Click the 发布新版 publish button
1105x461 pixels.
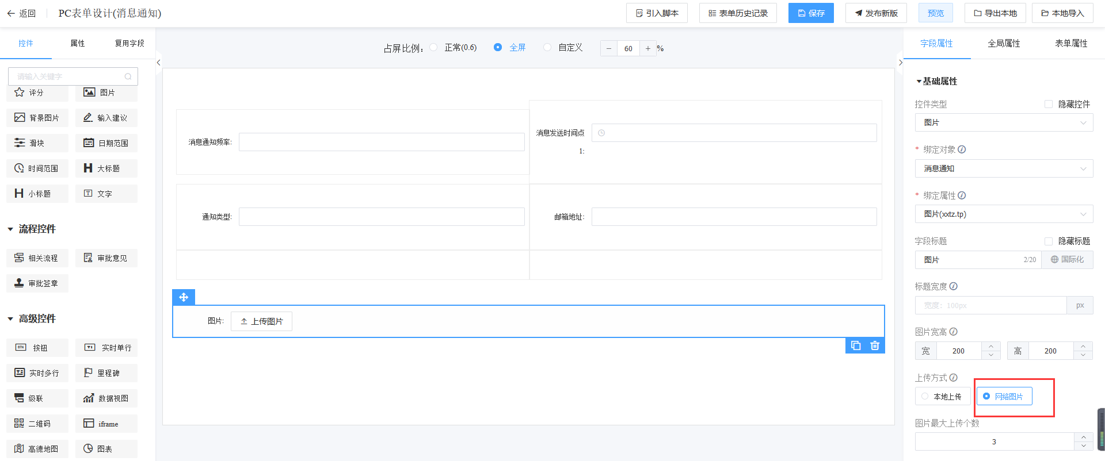(x=876, y=13)
